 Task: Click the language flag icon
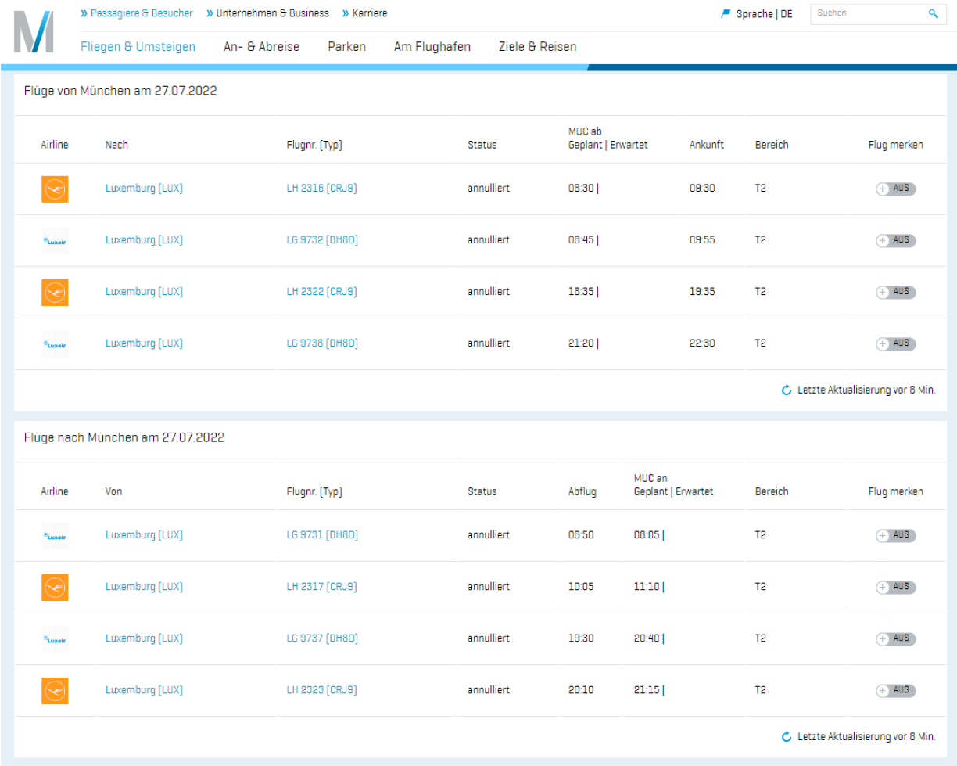click(x=726, y=13)
